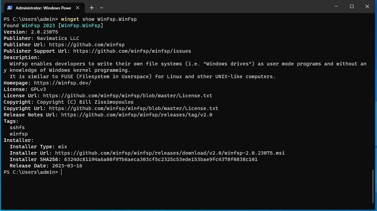The height and width of the screenshot is (211, 377).
Task: Click the PowerShell icon on the tab
Action: [9, 7]
